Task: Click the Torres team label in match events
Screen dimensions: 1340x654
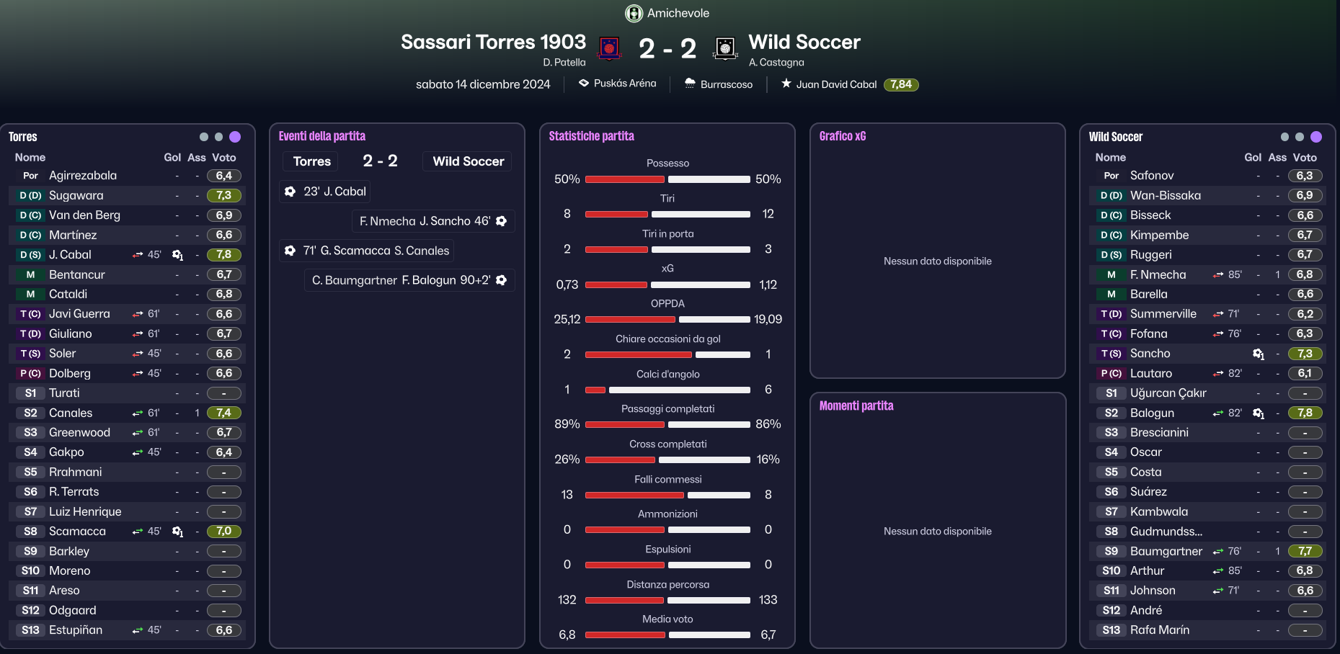Action: (312, 161)
